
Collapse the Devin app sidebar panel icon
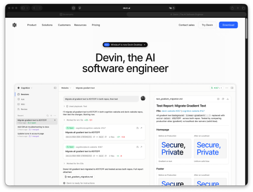point(55,88)
